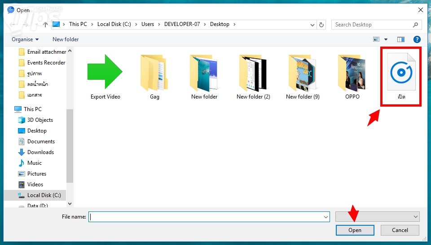The height and width of the screenshot is (245, 431).
Task: Click the New folder button
Action: [66, 39]
